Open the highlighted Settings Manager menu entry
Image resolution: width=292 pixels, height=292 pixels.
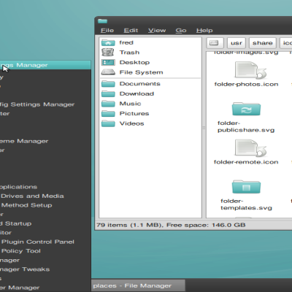tap(45, 65)
